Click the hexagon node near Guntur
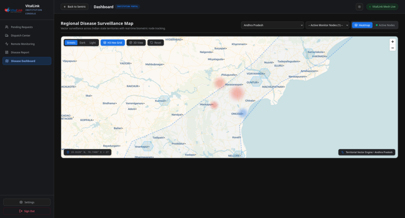The width and height of the screenshot is (405, 218). point(256,82)
